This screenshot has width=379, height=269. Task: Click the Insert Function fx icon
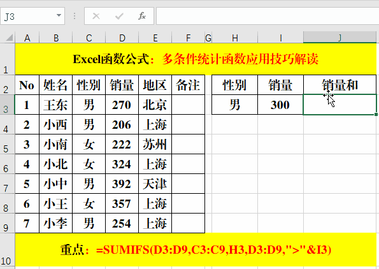pyautogui.click(x=142, y=16)
